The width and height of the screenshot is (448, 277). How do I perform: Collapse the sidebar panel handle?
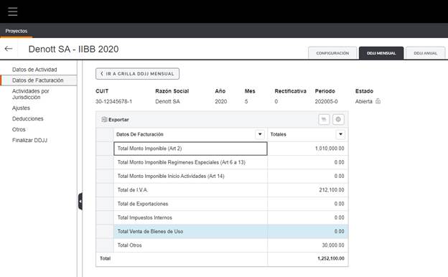pos(80,202)
